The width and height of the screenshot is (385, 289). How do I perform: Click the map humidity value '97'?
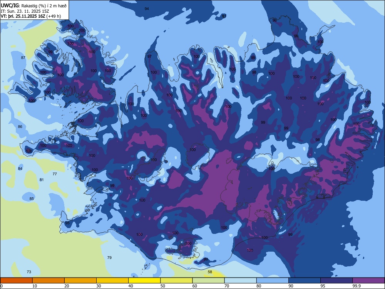click(149, 56)
